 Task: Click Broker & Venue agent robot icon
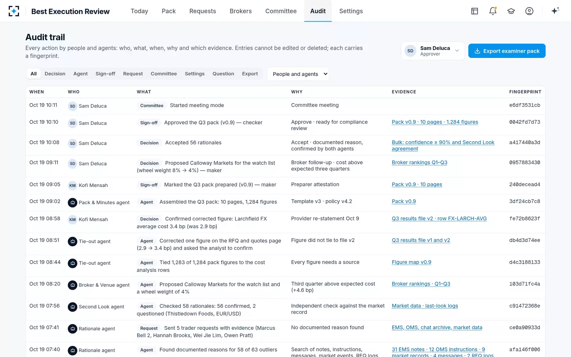click(73, 285)
